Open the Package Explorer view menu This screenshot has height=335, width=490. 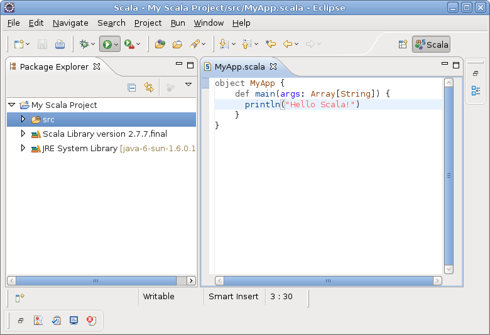[188, 85]
